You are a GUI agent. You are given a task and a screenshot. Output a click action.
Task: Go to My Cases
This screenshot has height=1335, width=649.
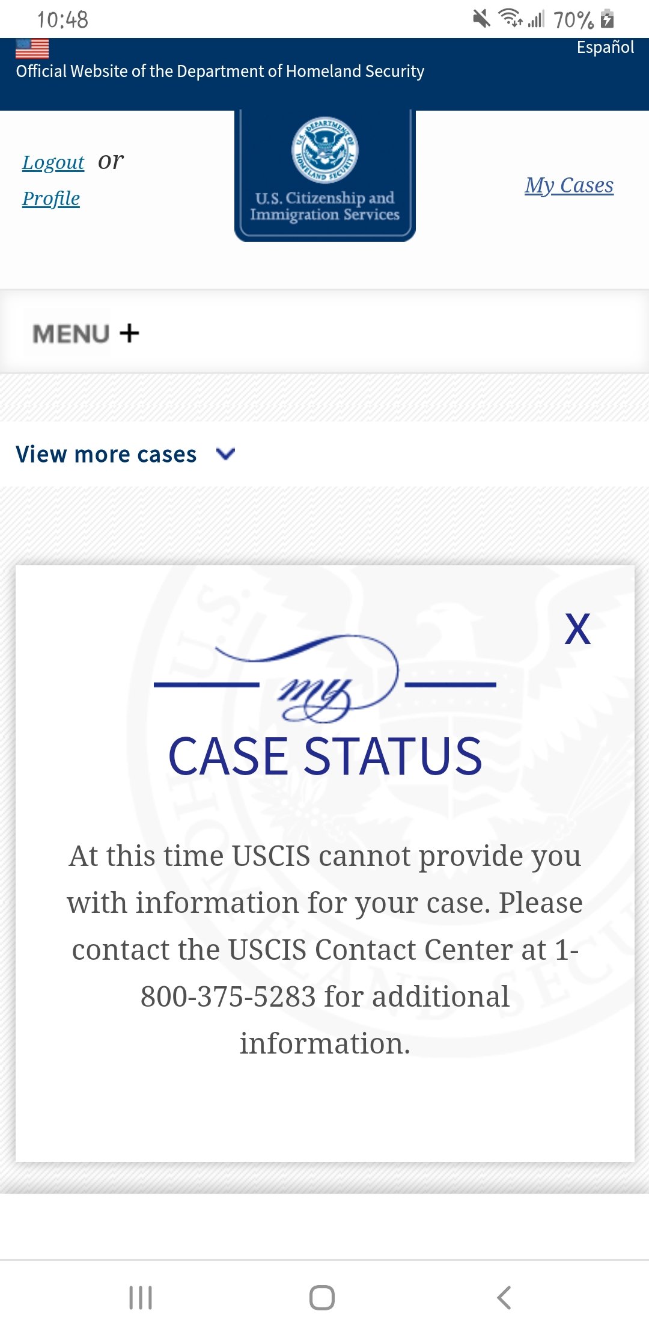click(x=569, y=185)
